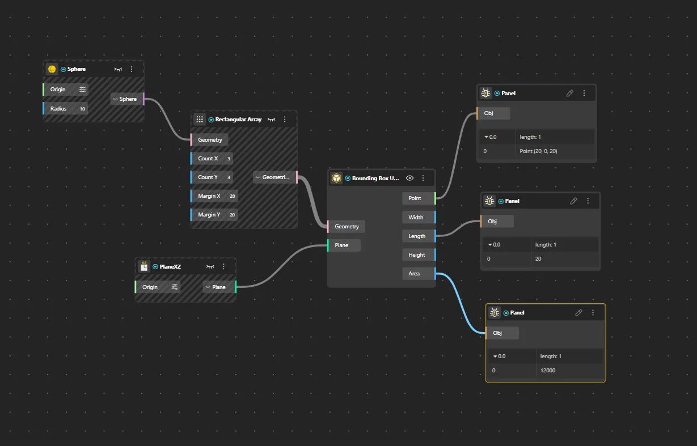
Task: Click bug icon on the Point panel
Action: tap(486, 93)
